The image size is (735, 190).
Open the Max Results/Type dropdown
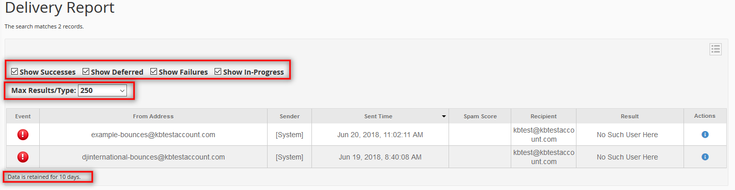tap(102, 90)
